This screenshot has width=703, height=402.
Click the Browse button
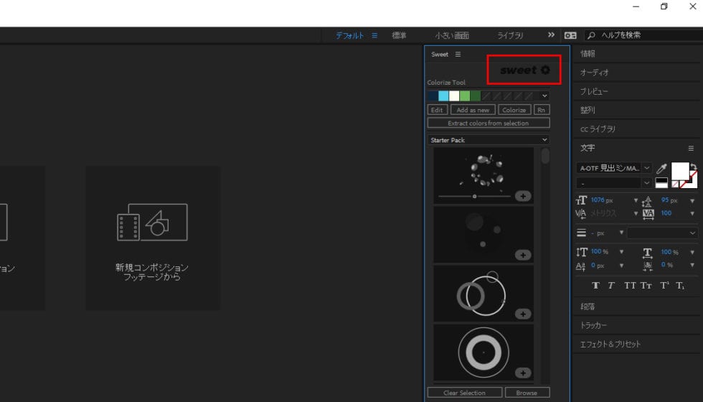527,393
